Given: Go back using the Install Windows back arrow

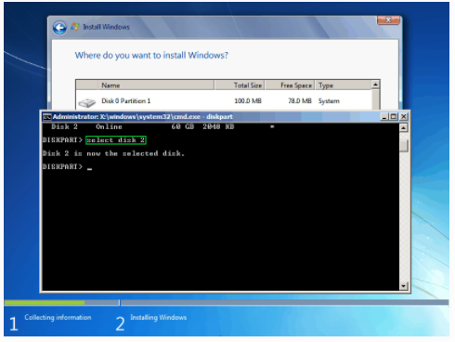Looking at the screenshot, I should point(59,28).
